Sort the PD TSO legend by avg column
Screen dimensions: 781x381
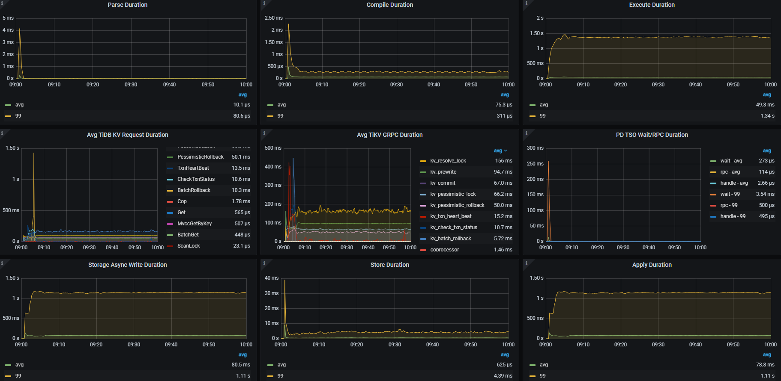coord(766,151)
